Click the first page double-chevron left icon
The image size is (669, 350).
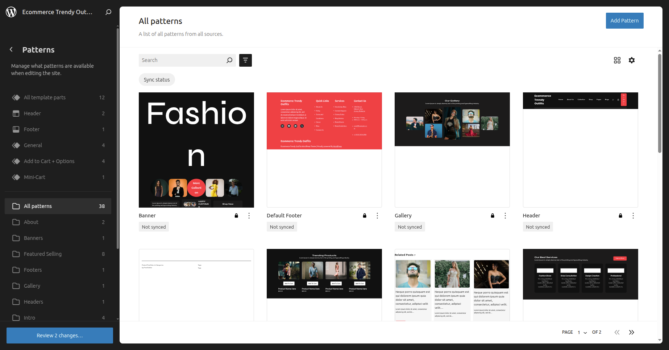point(617,332)
